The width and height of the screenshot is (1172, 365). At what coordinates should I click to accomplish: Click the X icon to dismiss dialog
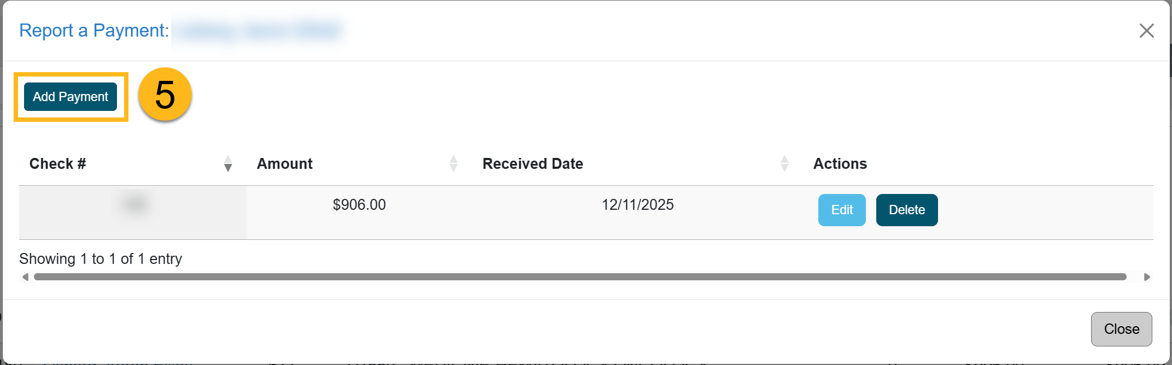(1146, 31)
